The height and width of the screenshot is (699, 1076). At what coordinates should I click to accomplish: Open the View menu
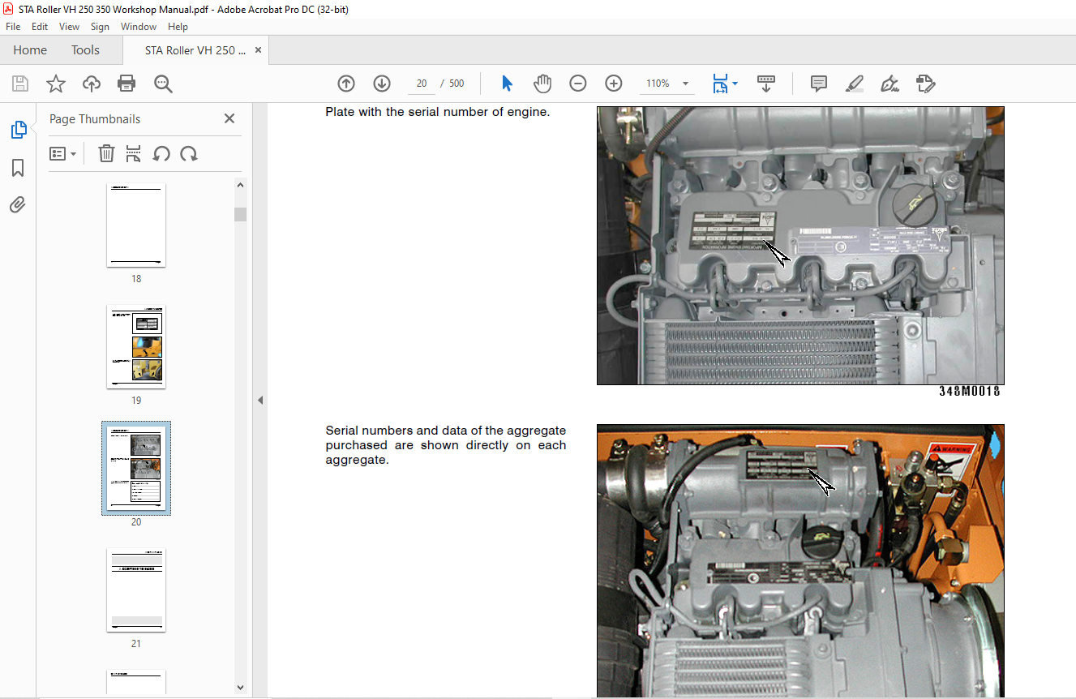pos(70,27)
